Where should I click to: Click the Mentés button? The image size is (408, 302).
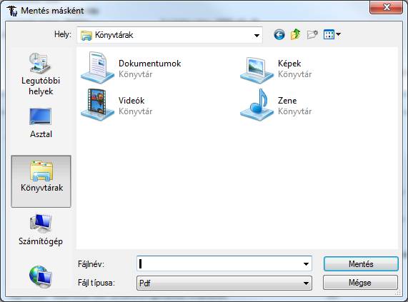pos(361,264)
